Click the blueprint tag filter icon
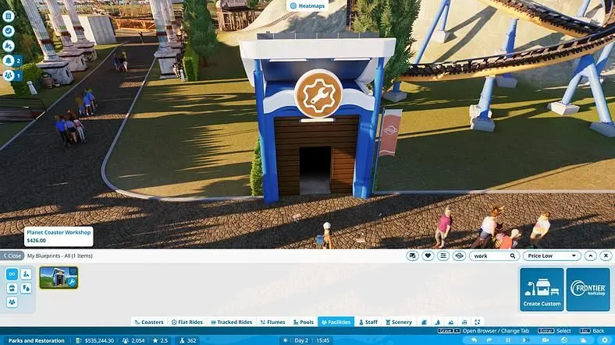The image size is (615, 345). (x=412, y=255)
